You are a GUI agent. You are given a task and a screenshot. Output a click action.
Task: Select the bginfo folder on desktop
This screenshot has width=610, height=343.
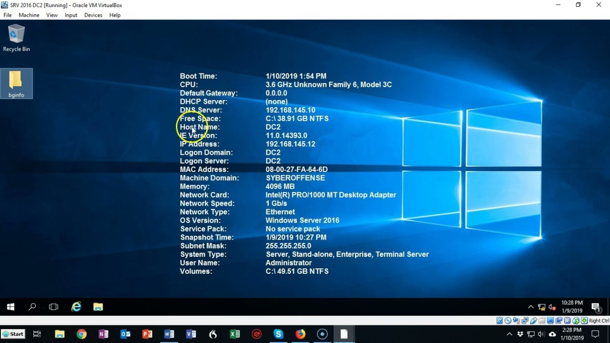(16, 84)
